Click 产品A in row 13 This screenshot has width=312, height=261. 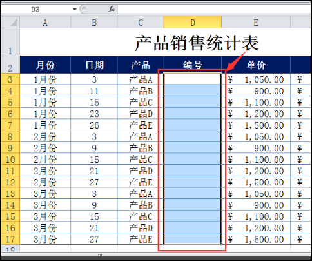point(141,194)
